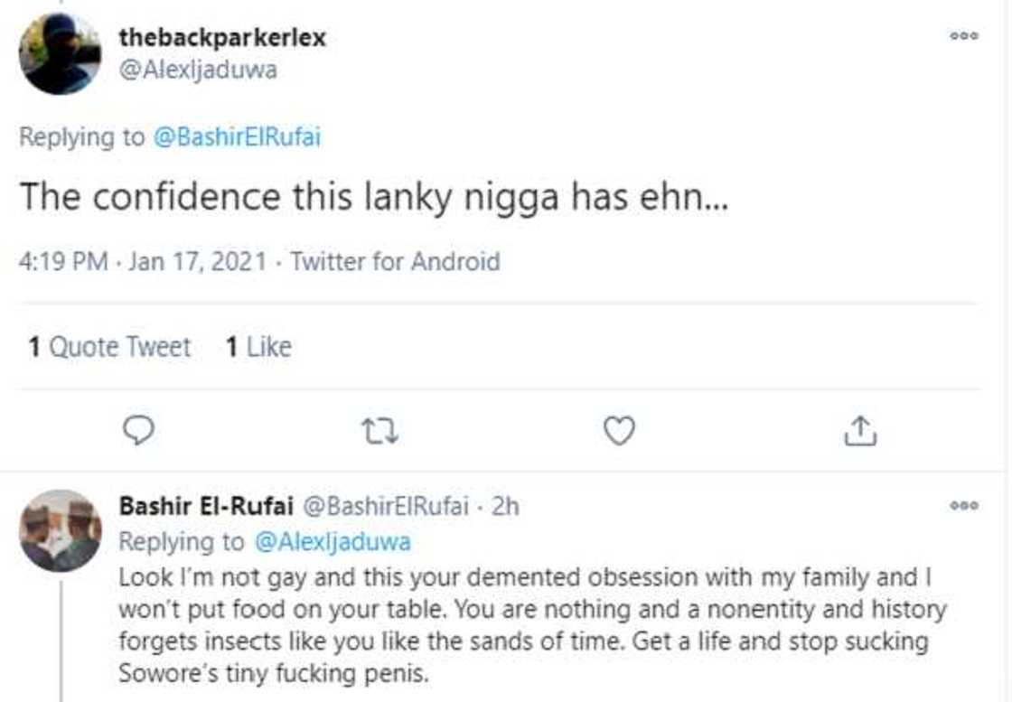1012x702 pixels.
Task: Click the 2h timestamp on the reply
Action: 504,507
